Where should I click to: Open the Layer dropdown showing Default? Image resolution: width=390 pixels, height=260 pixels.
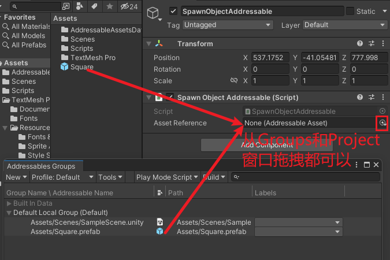344,25
